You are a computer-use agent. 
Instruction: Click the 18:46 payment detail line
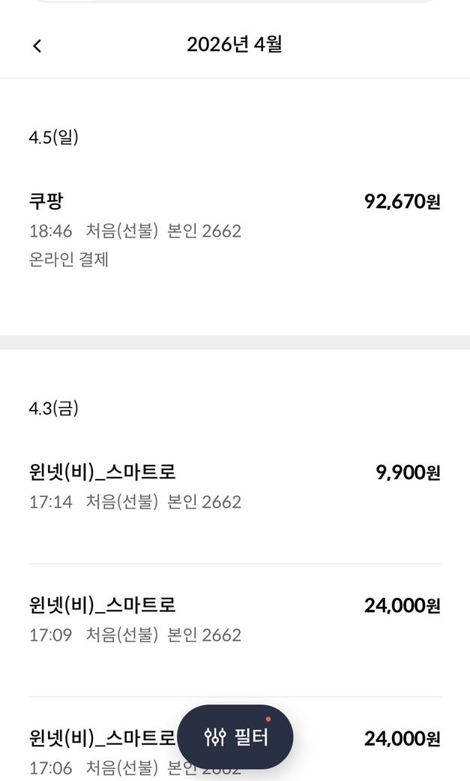(135, 231)
